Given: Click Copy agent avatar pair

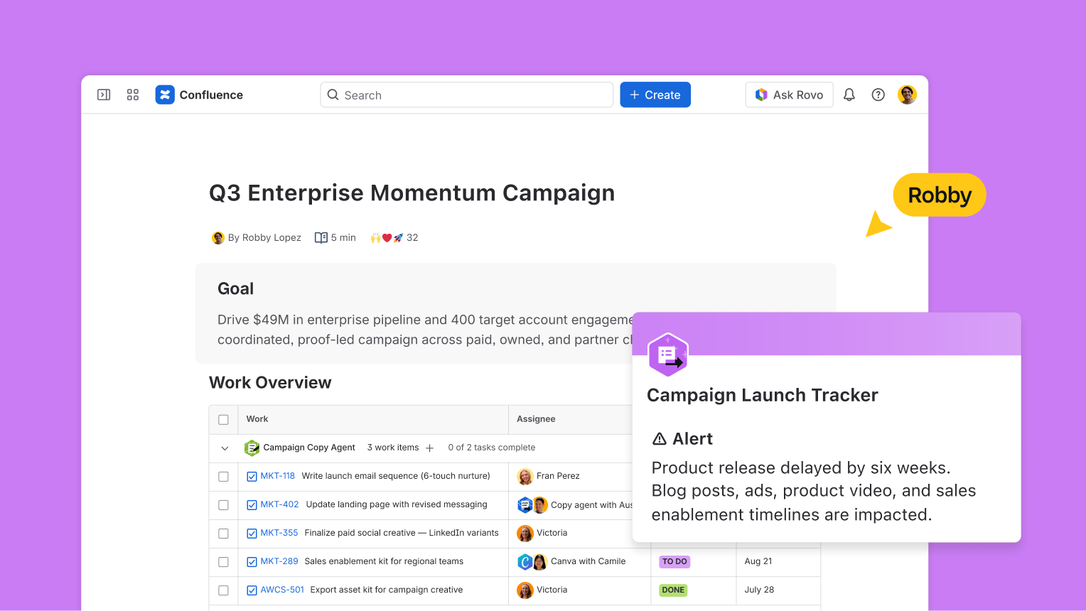Looking at the screenshot, I should (x=532, y=504).
